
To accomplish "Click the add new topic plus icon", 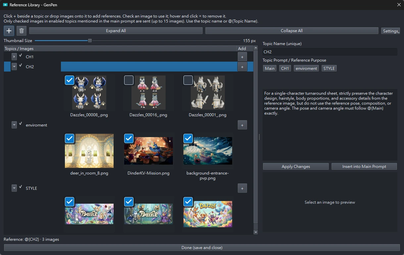I will point(9,31).
